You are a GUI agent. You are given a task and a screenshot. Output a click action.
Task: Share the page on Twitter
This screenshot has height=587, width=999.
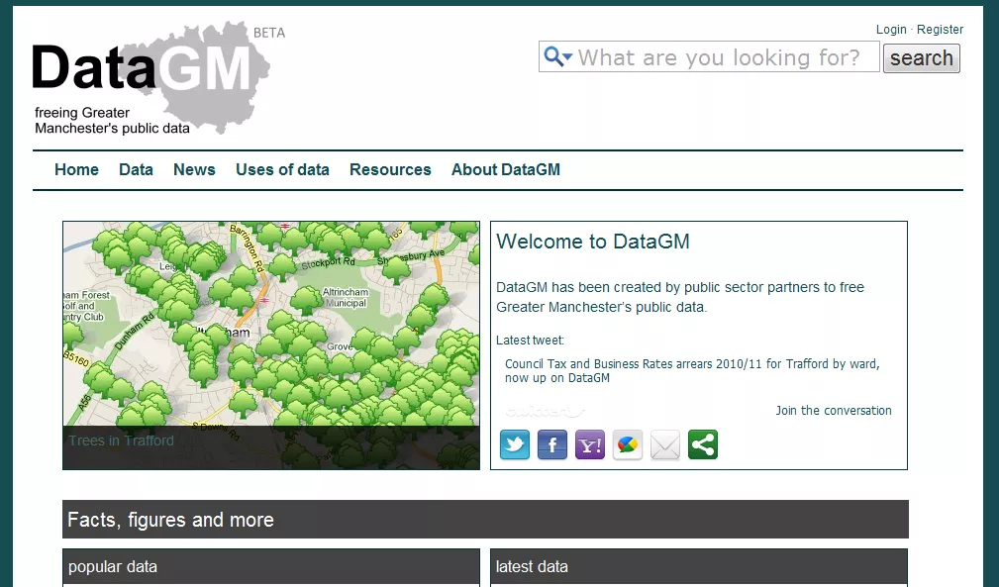(x=515, y=444)
